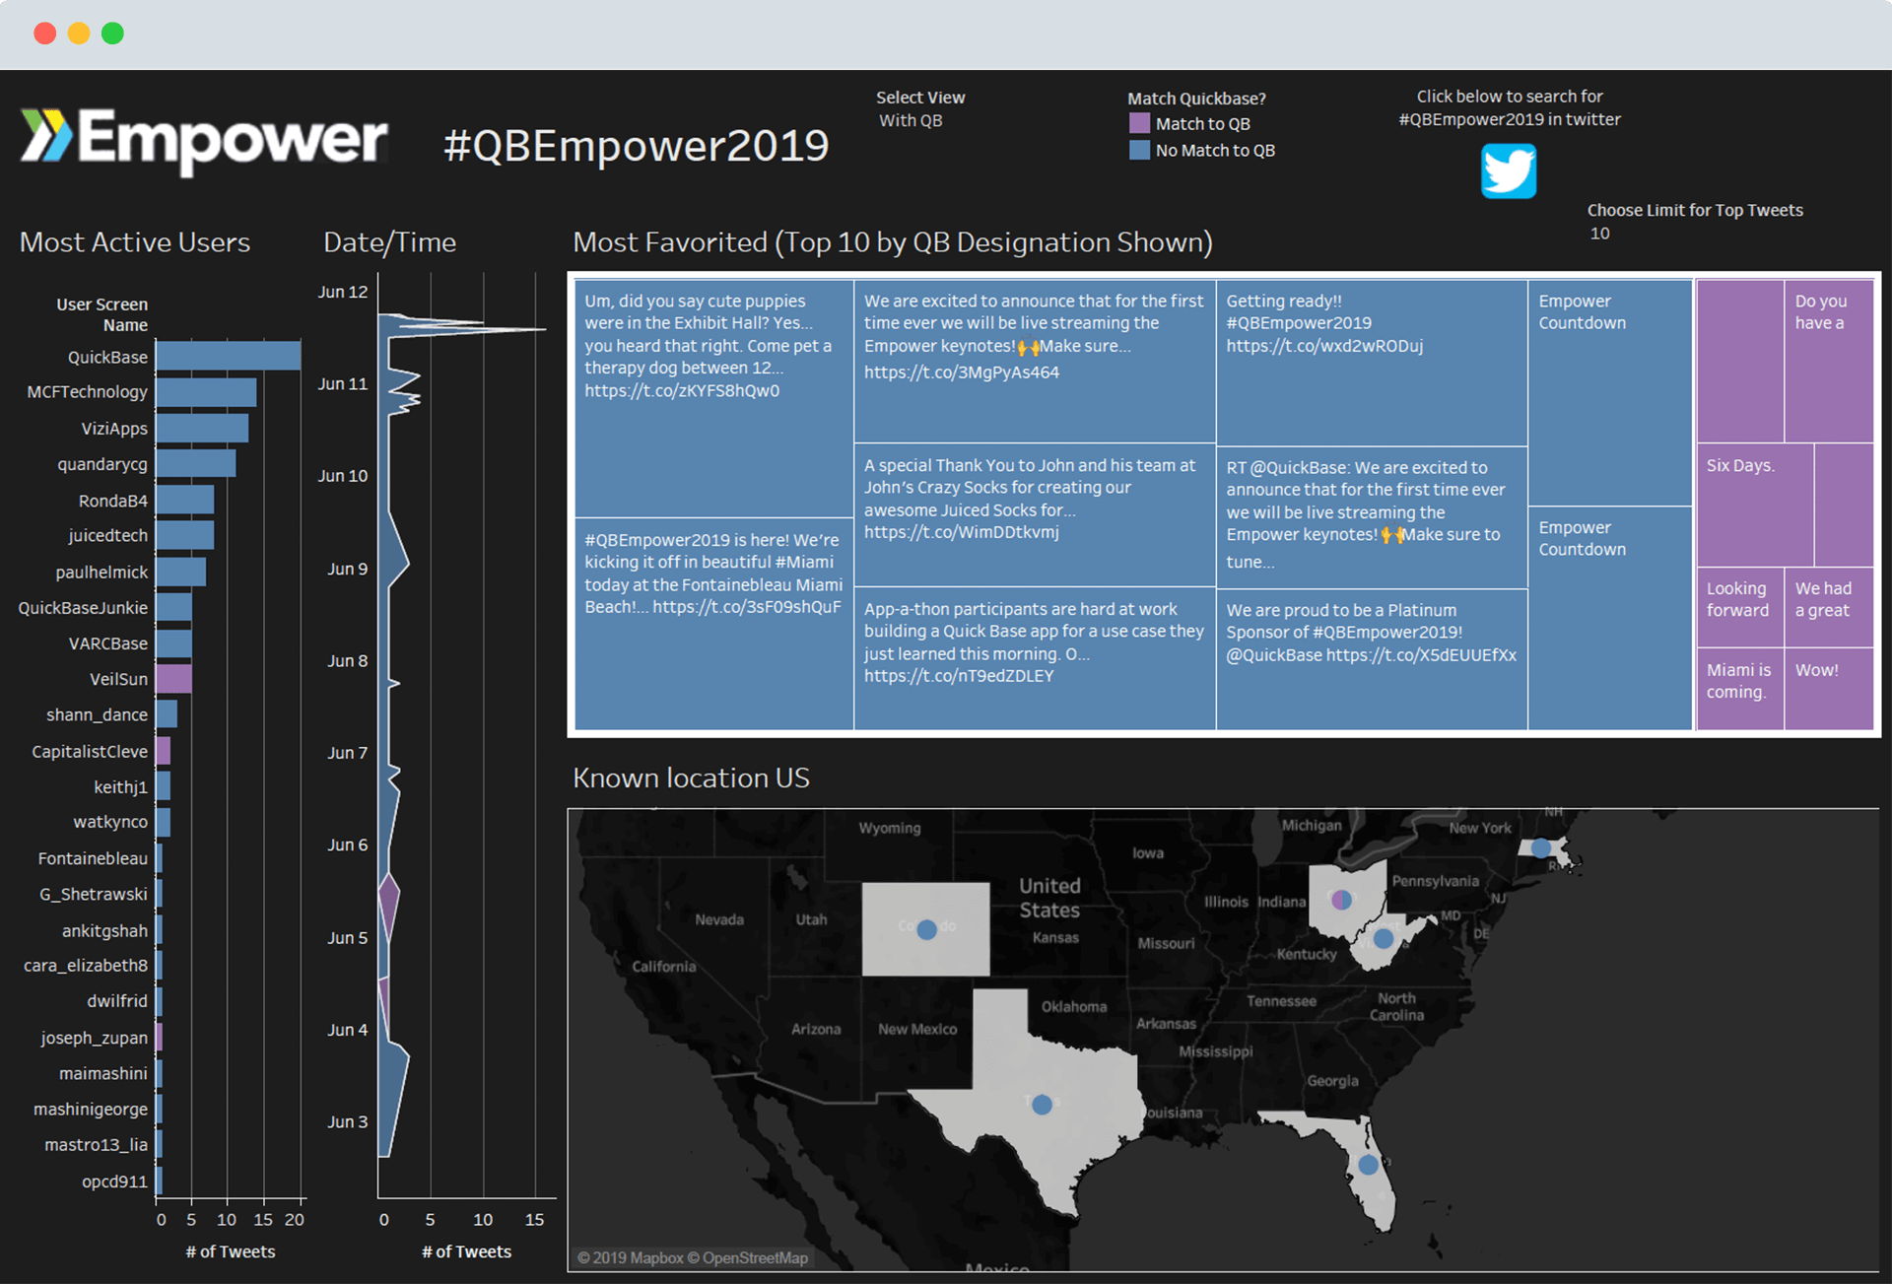This screenshot has width=1892, height=1284.
Task: Select the juicedtech user label
Action: click(x=107, y=535)
